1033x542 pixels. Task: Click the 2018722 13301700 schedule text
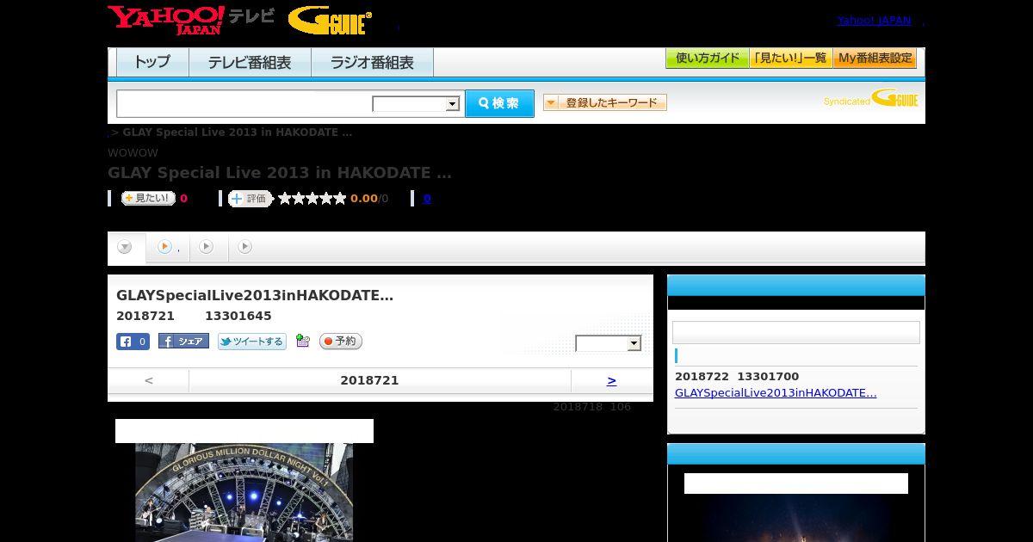click(x=737, y=377)
